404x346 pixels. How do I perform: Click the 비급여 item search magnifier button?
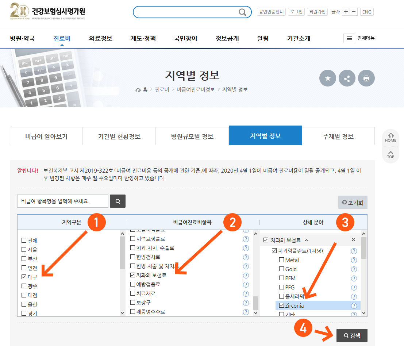pos(118,201)
